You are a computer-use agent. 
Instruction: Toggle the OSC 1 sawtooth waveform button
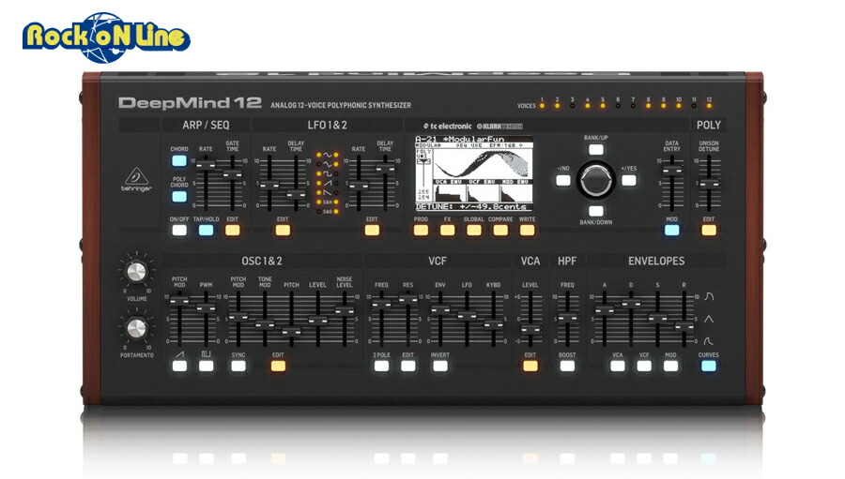179,367
